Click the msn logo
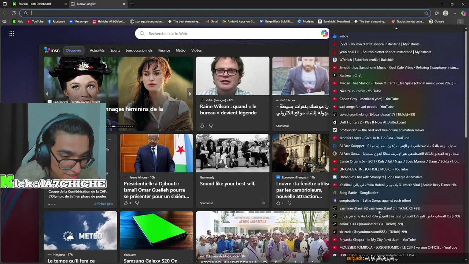 point(52,50)
